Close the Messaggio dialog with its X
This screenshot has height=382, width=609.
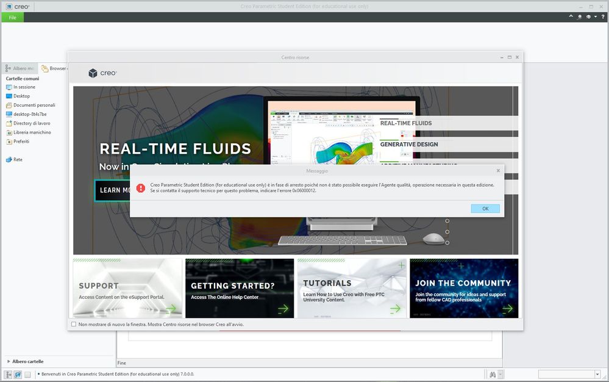pos(498,171)
